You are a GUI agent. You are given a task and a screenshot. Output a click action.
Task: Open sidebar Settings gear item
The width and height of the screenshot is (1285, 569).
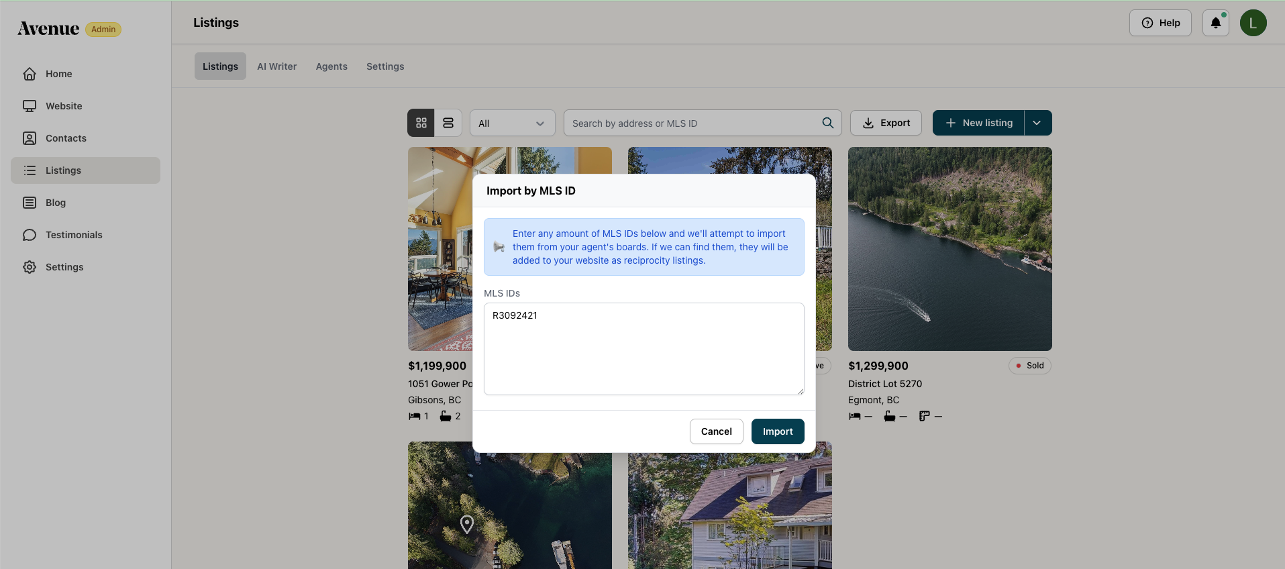pos(85,267)
